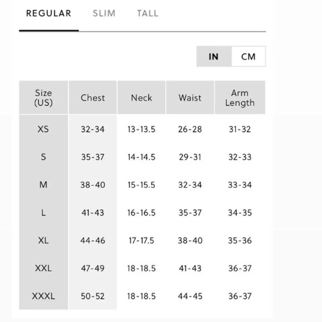This screenshot has height=322, width=322.
Task: Select the XXXL size row label
Action: click(x=43, y=296)
